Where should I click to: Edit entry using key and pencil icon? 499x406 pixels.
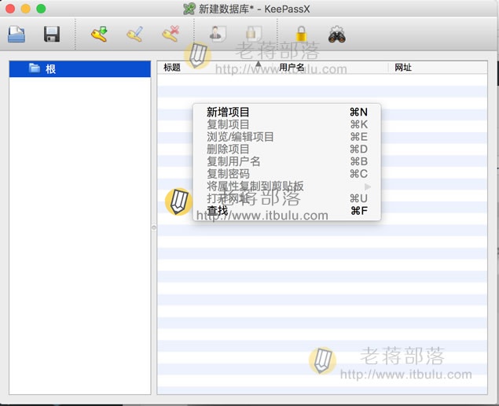pyautogui.click(x=134, y=34)
